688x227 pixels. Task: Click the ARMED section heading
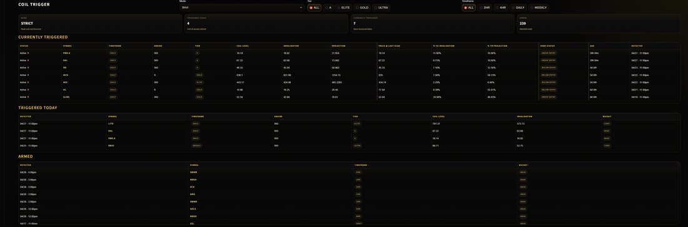pyautogui.click(x=26, y=156)
